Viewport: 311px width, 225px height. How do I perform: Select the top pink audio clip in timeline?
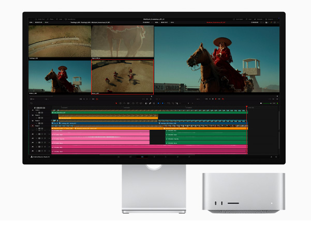tap(100, 131)
